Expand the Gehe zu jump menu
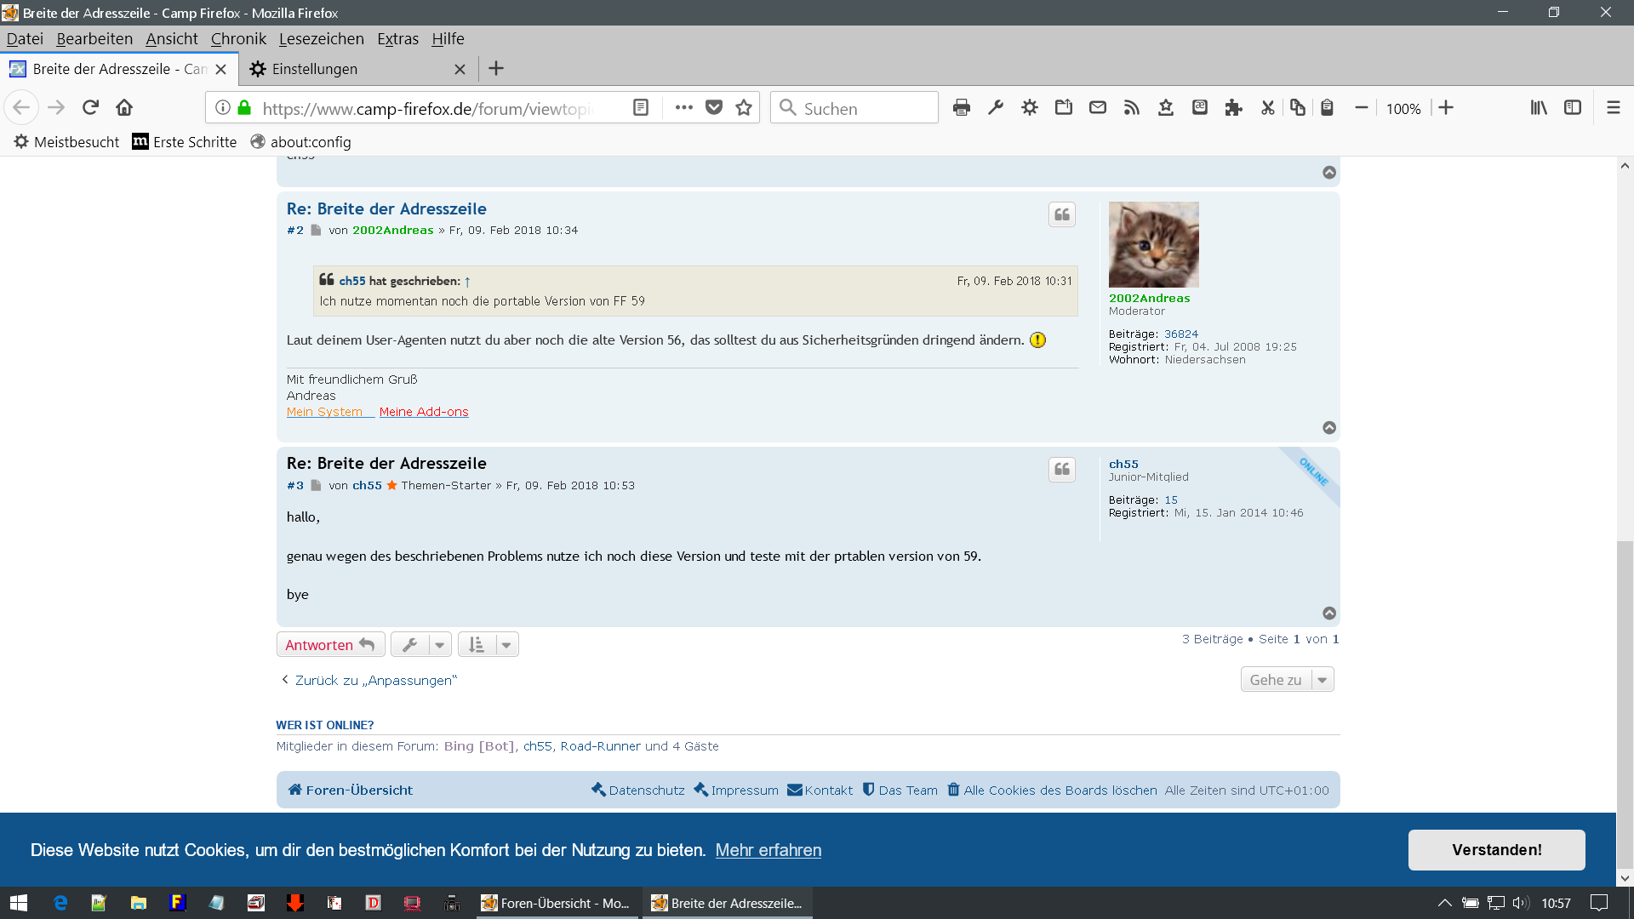The height and width of the screenshot is (919, 1634). (1287, 680)
